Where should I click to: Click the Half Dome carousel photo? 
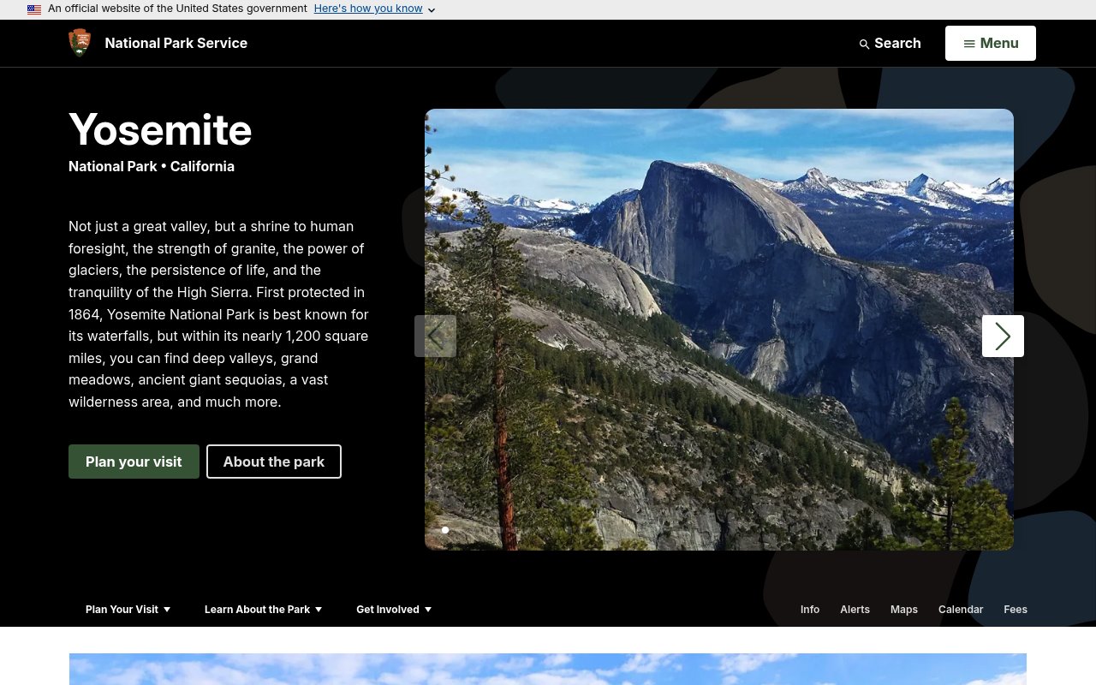[719, 330]
